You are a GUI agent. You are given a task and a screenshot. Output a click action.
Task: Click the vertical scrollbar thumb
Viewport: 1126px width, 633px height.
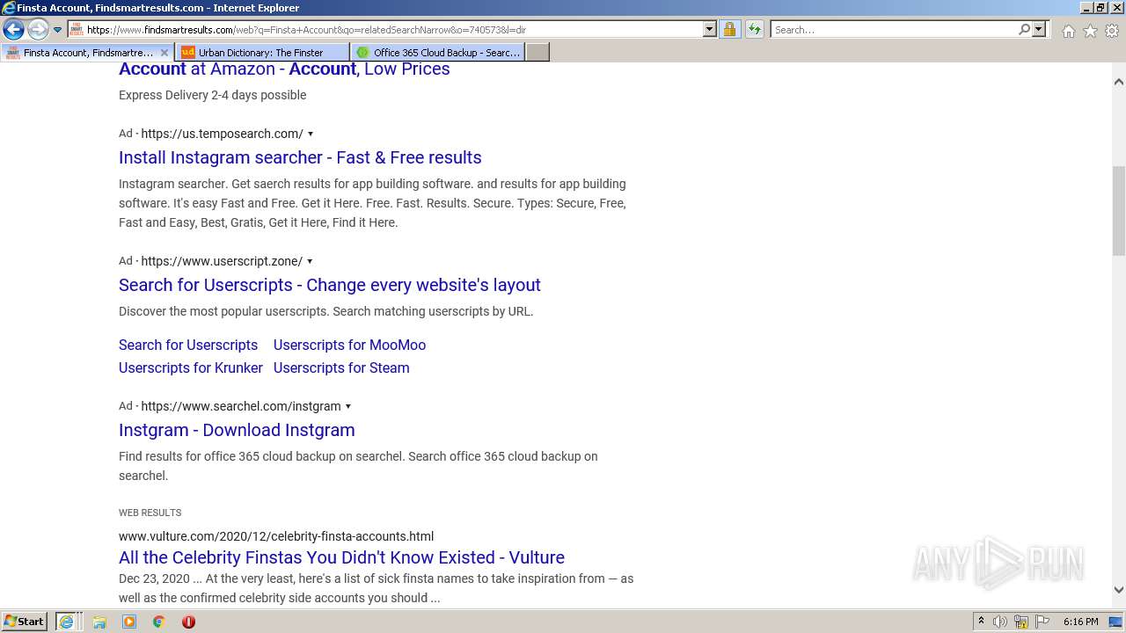coord(1118,211)
